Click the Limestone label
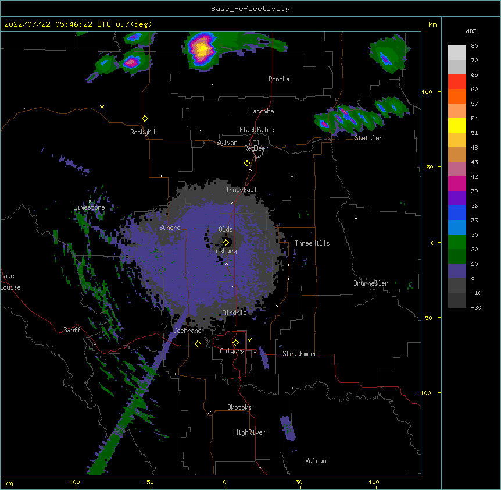The height and width of the screenshot is (490, 501). pyautogui.click(x=89, y=207)
